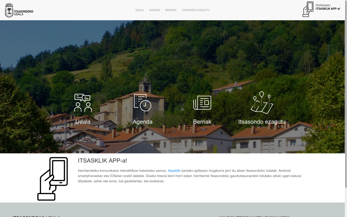Click the Itsasondo ezagutu hero label

pyautogui.click(x=262, y=122)
